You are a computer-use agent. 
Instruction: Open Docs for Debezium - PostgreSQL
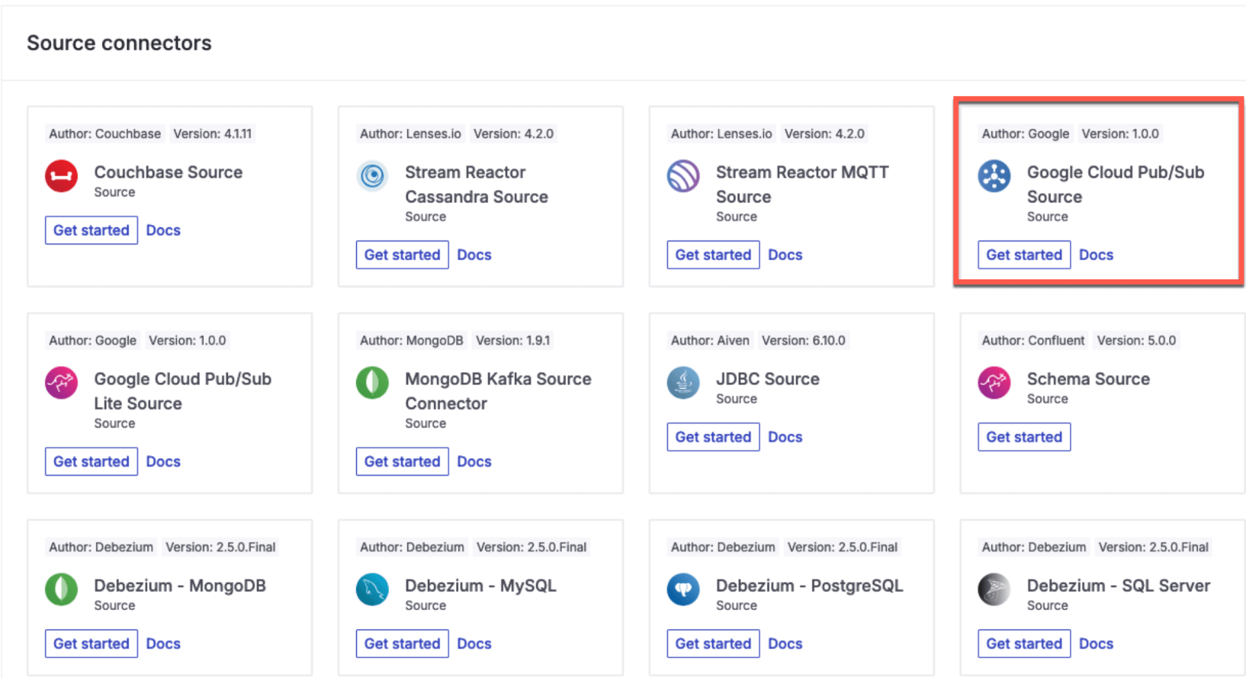(785, 643)
